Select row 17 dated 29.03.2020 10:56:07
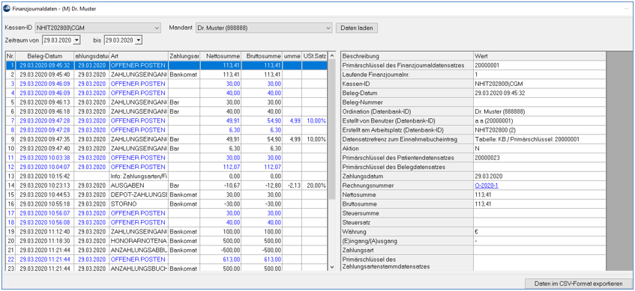 [166, 212]
